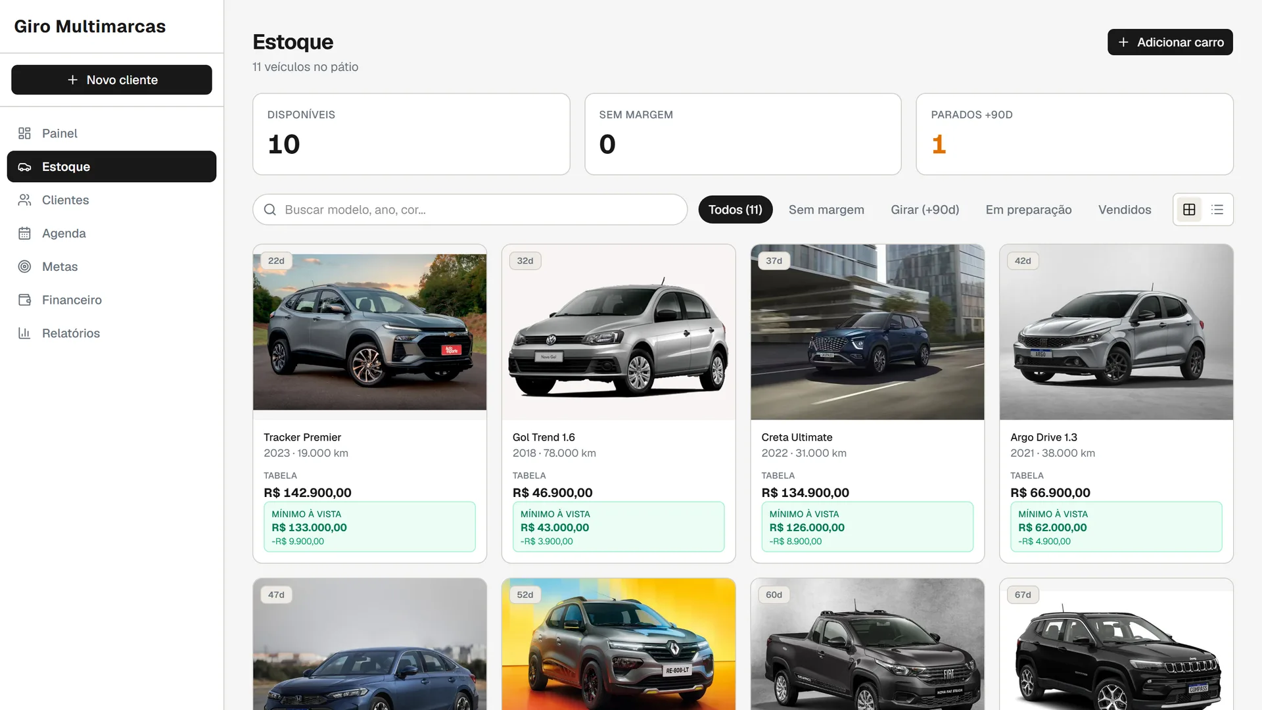Click the Painel dashboard icon in sidebar
The height and width of the screenshot is (710, 1262).
(24, 133)
